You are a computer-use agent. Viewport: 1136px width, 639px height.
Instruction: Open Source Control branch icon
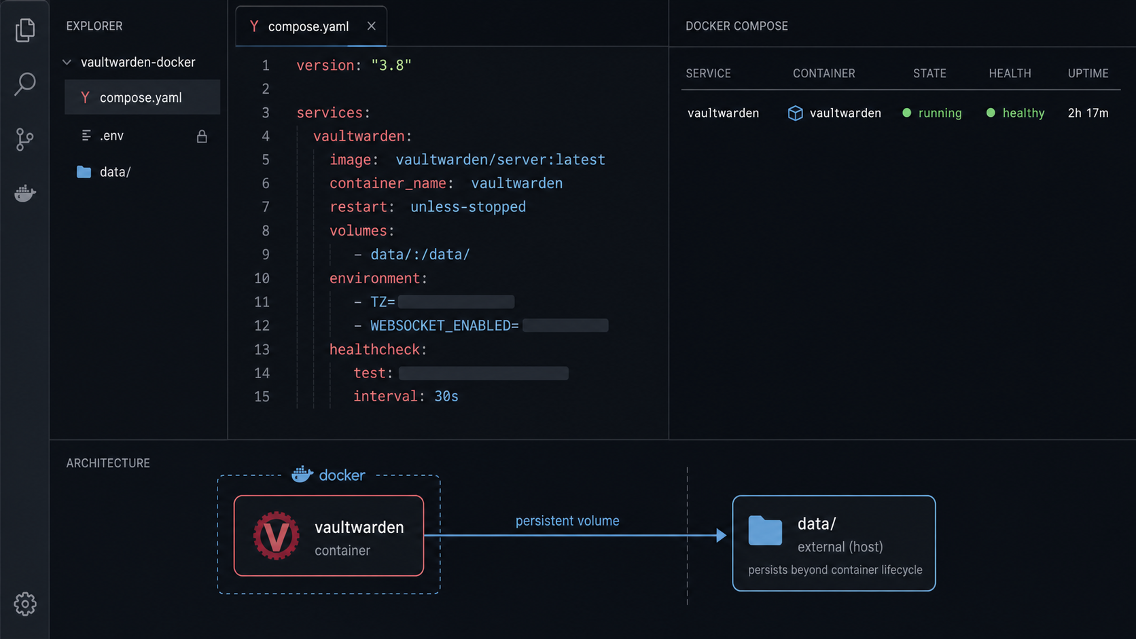pos(24,139)
